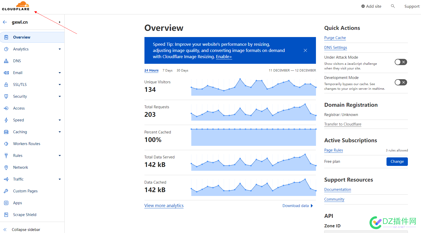The width and height of the screenshot is (421, 233).
Task: Open the gxwl.cn site switcher arrow
Action: (x=60, y=22)
